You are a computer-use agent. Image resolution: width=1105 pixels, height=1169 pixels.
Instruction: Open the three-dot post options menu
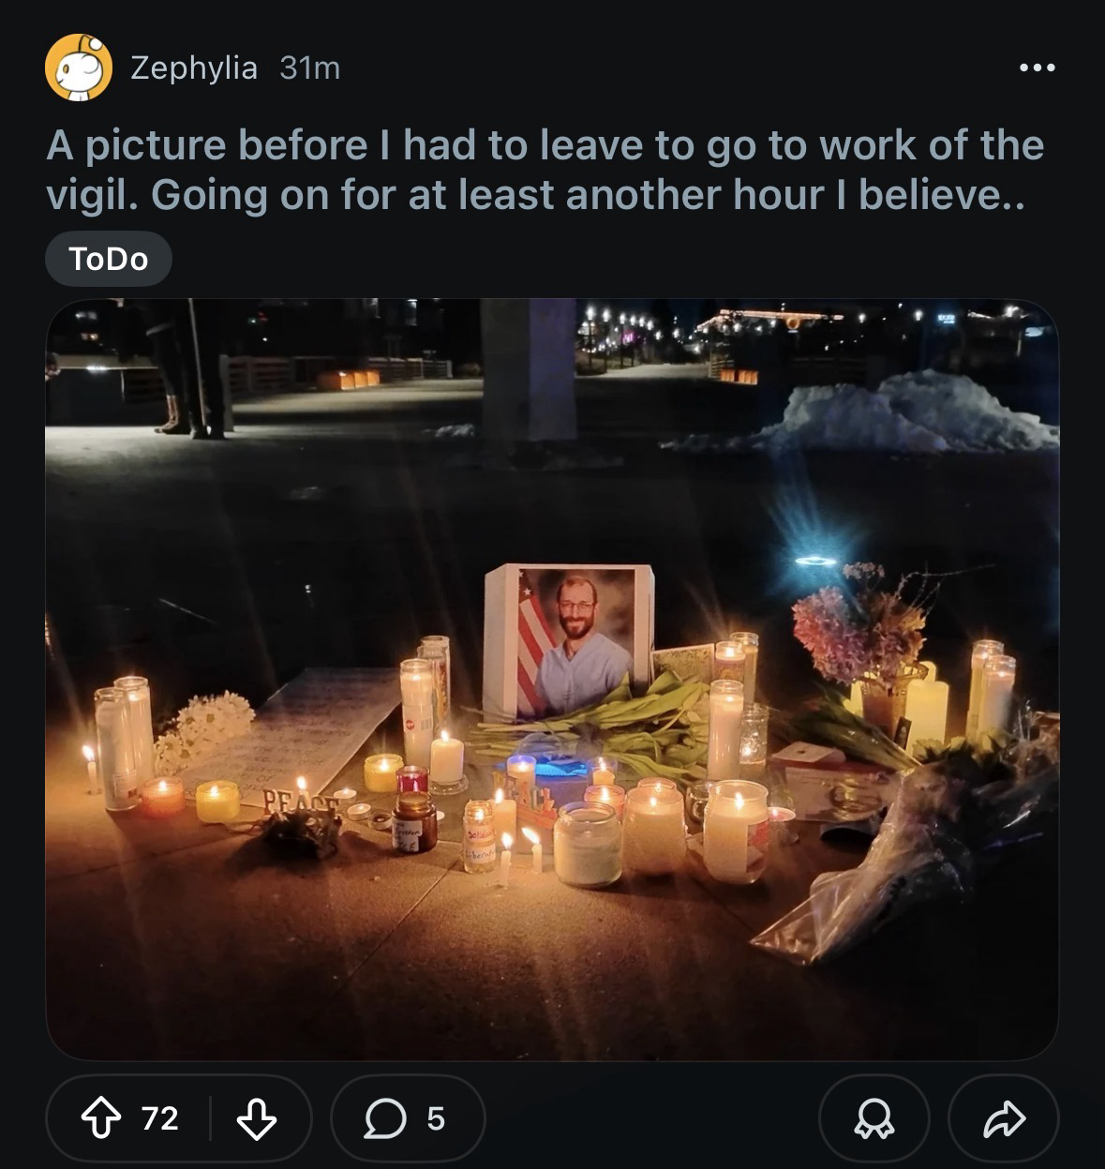pos(1038,67)
